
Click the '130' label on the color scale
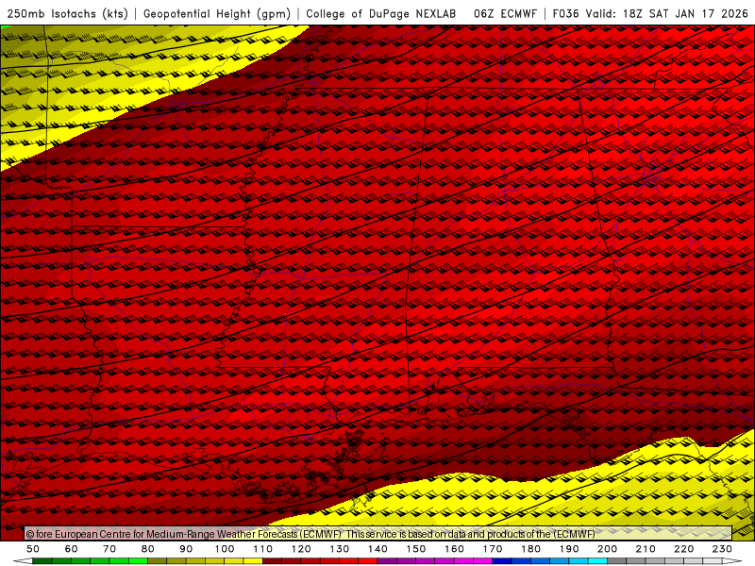click(x=340, y=549)
